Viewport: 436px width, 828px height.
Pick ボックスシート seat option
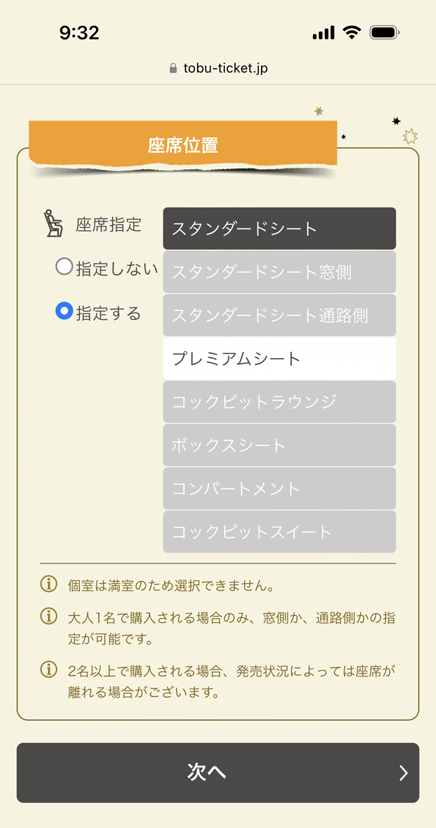(279, 445)
